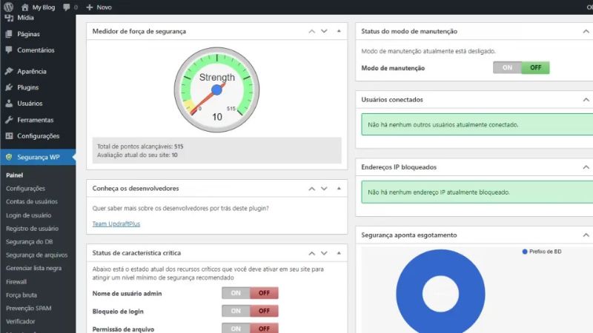The height and width of the screenshot is (333, 593).
Task: Click the Páginas sidebar icon
Action: [8, 34]
